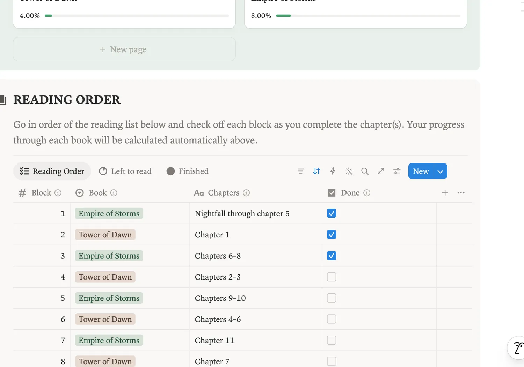The width and height of the screenshot is (524, 367).
Task: Open dropdown arrow beside New button
Action: 441,171
